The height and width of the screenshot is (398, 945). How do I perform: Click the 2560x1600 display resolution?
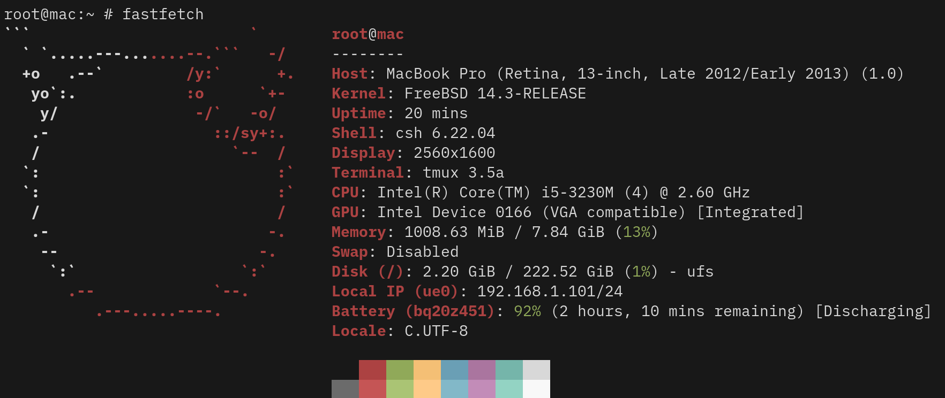point(454,153)
